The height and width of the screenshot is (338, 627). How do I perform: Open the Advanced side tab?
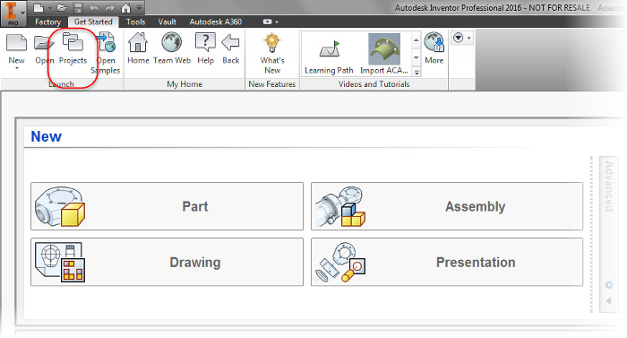tap(608, 186)
